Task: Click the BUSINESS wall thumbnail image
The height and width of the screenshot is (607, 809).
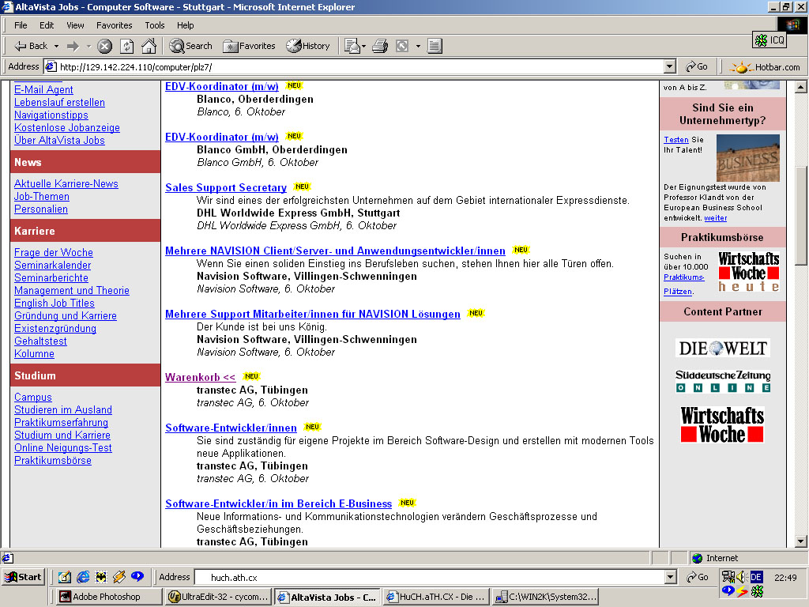Action: click(748, 157)
